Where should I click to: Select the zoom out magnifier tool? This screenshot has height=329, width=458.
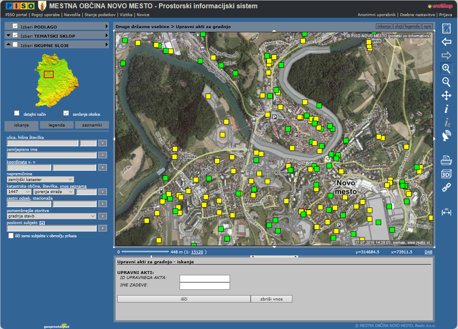tap(446, 82)
